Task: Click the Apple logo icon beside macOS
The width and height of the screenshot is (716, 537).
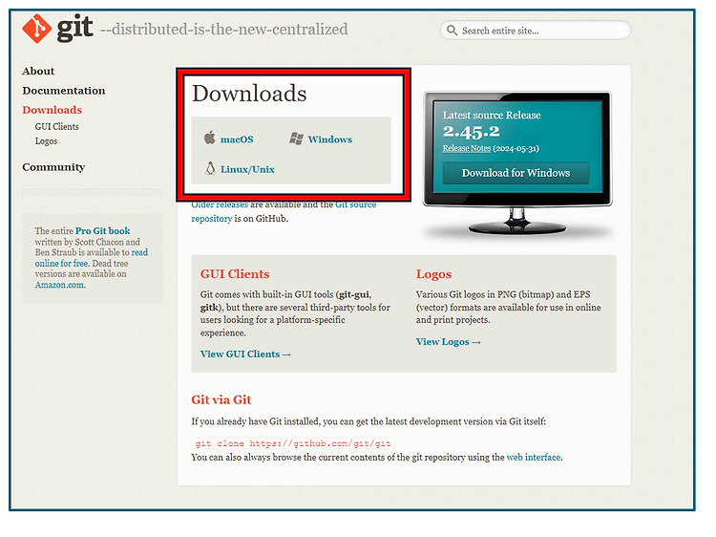Action: 210,138
